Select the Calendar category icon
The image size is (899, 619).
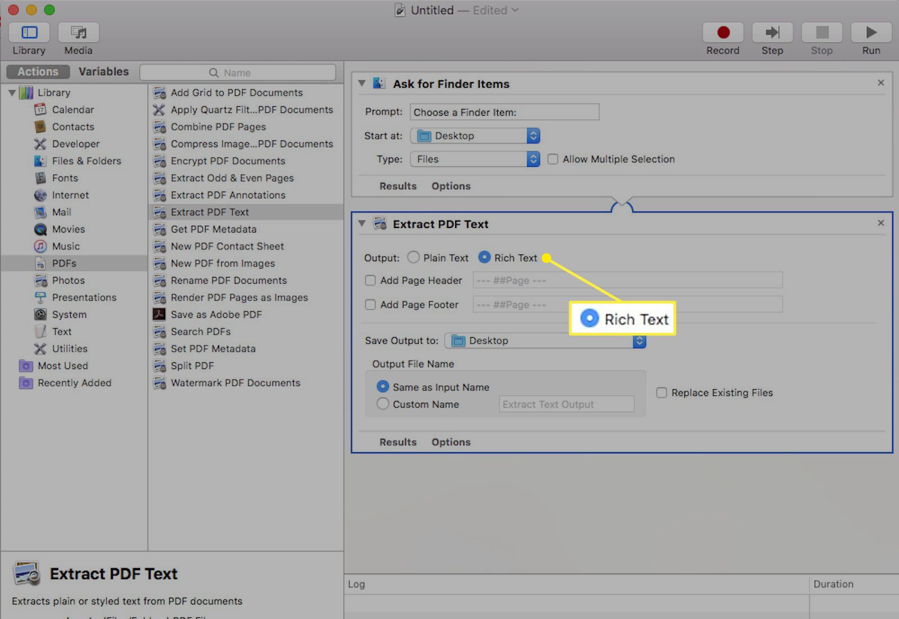pyautogui.click(x=40, y=110)
